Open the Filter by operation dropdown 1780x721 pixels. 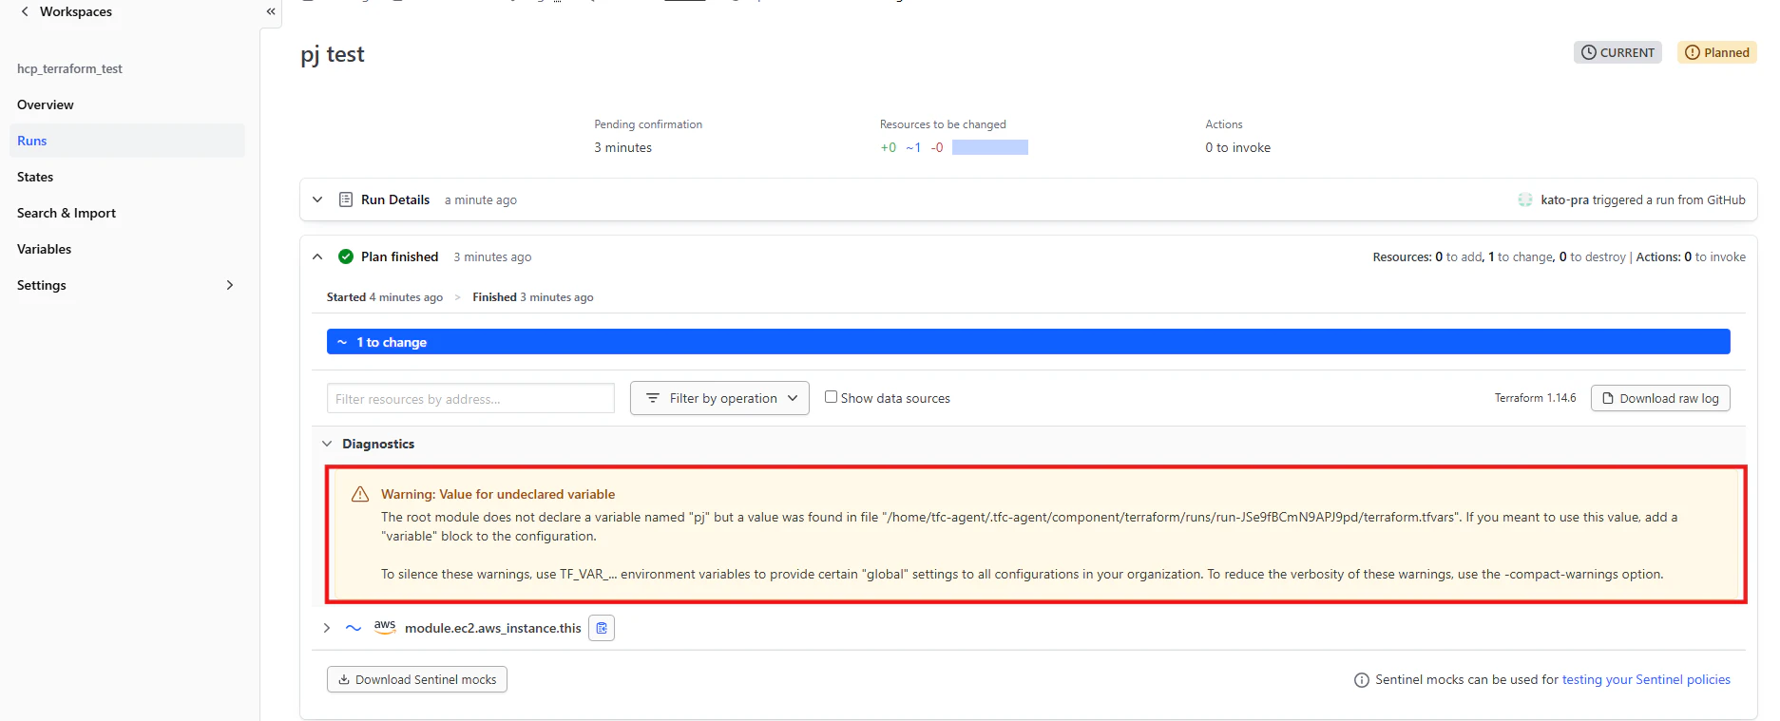(719, 398)
